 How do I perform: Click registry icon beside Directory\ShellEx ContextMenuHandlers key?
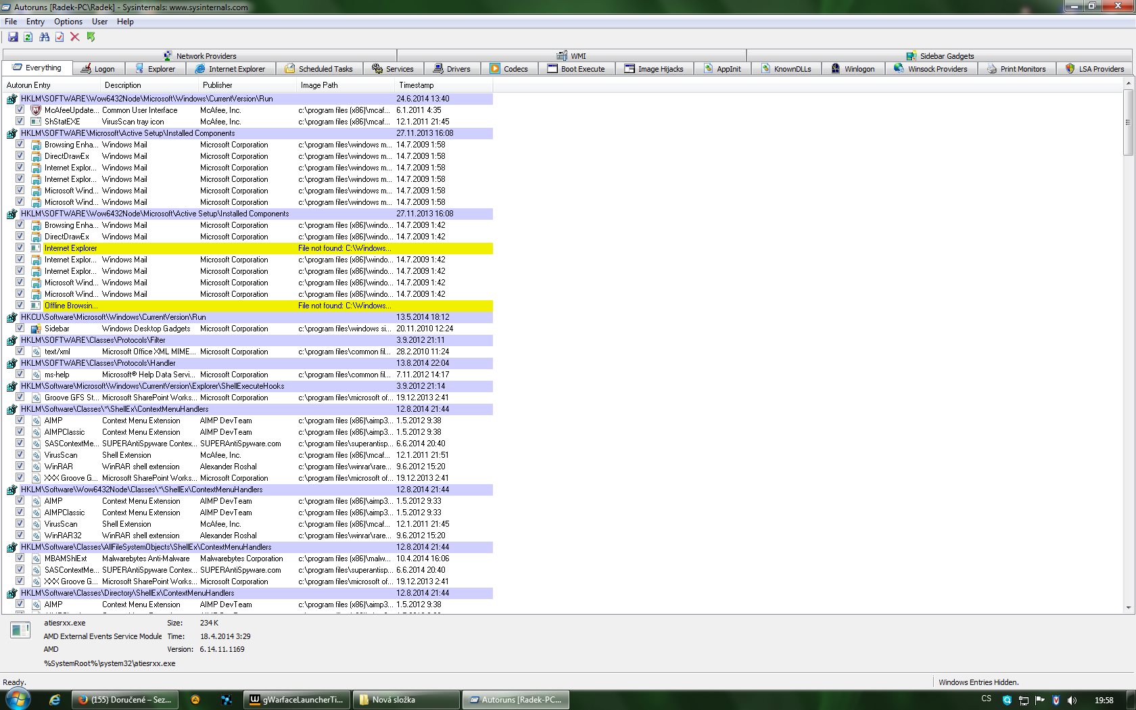11,593
